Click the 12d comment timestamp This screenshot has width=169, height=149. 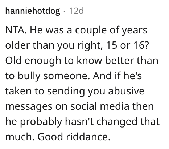click(x=76, y=11)
